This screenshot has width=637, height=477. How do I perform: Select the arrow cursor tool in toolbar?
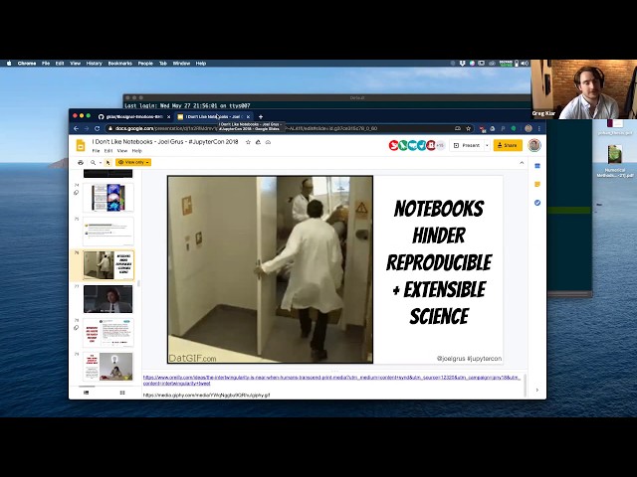click(108, 162)
